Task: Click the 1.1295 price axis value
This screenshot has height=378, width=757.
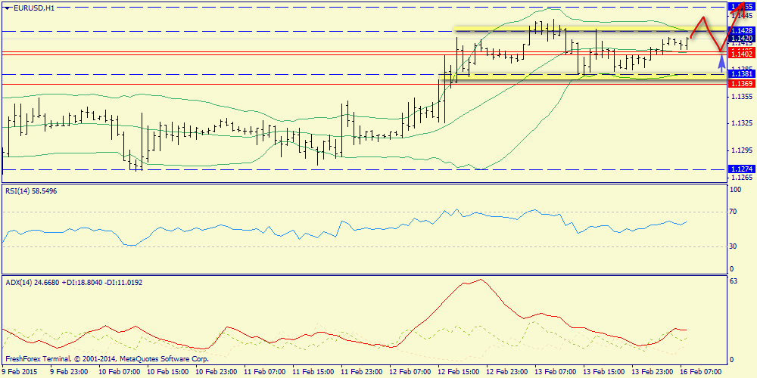Action: click(x=742, y=150)
